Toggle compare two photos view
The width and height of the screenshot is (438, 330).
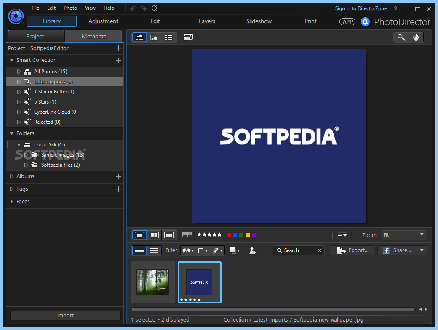154,235
